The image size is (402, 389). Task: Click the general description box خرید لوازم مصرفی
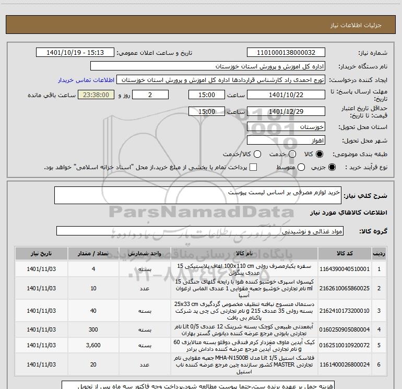coord(198,195)
